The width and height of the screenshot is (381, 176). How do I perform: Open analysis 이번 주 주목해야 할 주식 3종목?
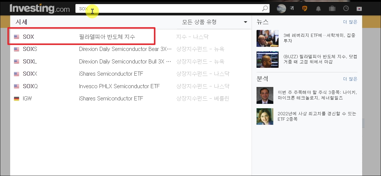coord(317,95)
